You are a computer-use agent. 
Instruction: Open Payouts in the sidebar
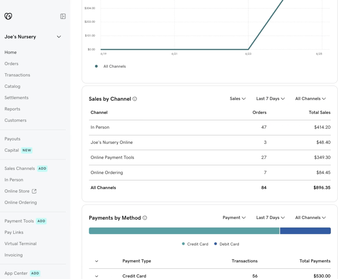click(x=12, y=139)
